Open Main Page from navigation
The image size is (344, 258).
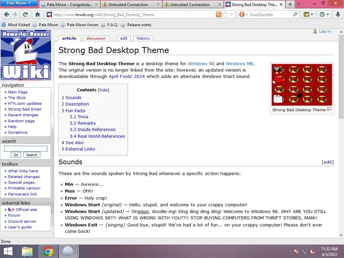click(x=18, y=92)
